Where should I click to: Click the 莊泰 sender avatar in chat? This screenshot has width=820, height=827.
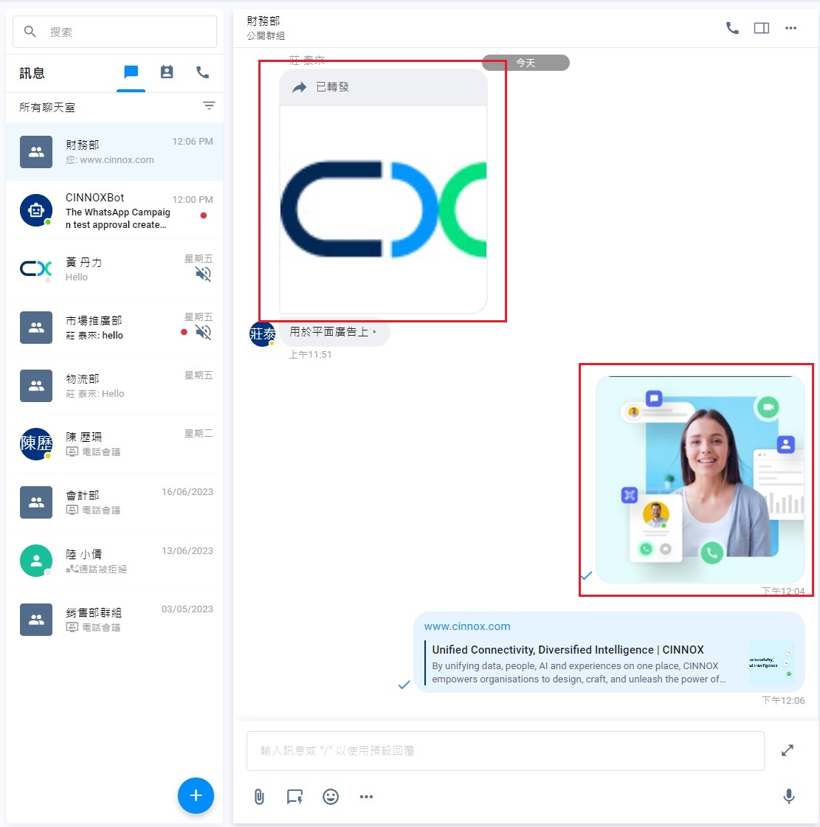pos(262,334)
